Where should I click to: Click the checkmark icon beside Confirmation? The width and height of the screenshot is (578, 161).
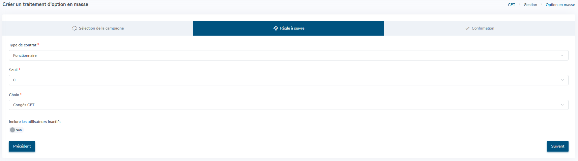click(467, 29)
